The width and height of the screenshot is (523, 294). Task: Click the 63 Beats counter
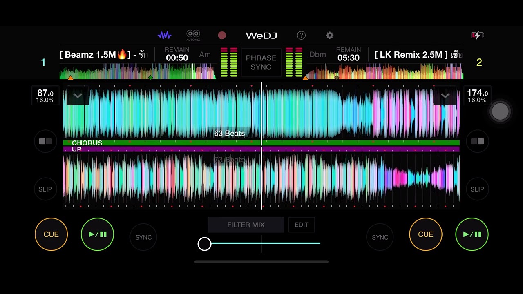coord(230,133)
